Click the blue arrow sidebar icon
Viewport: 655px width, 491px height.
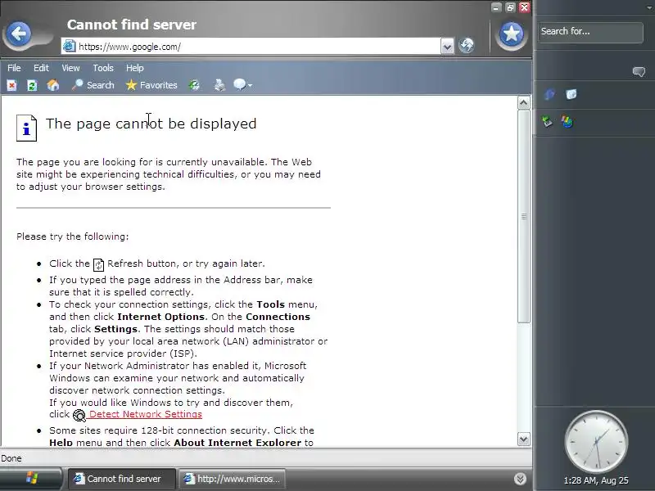549,95
